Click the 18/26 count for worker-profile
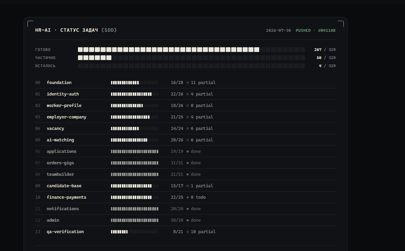Screen dimensions: 405x251 coord(177,106)
